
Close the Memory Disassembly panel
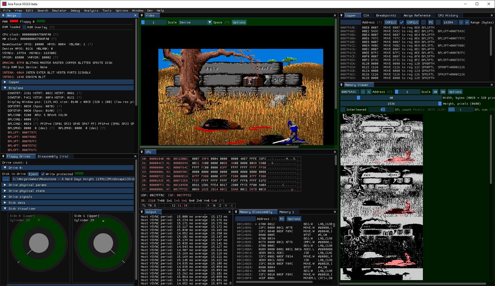335,212
